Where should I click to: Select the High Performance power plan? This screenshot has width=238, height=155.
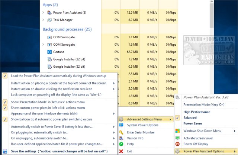(197, 112)
